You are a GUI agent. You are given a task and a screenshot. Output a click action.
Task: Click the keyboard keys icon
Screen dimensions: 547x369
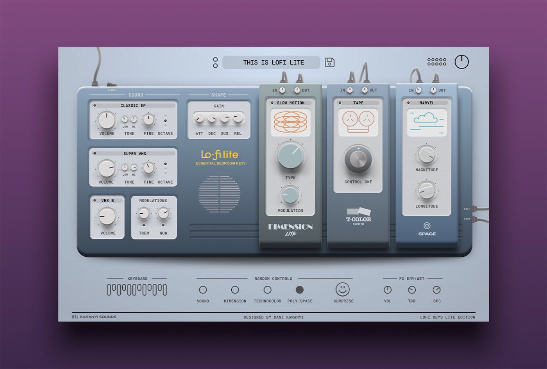(137, 290)
